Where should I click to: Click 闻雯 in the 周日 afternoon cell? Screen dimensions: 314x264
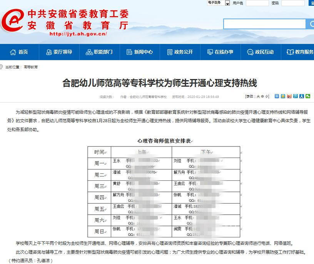coord(177,229)
